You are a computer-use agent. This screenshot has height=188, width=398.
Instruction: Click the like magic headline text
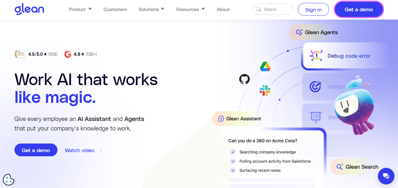(x=55, y=97)
